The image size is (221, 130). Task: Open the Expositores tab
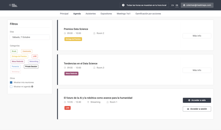(106, 13)
